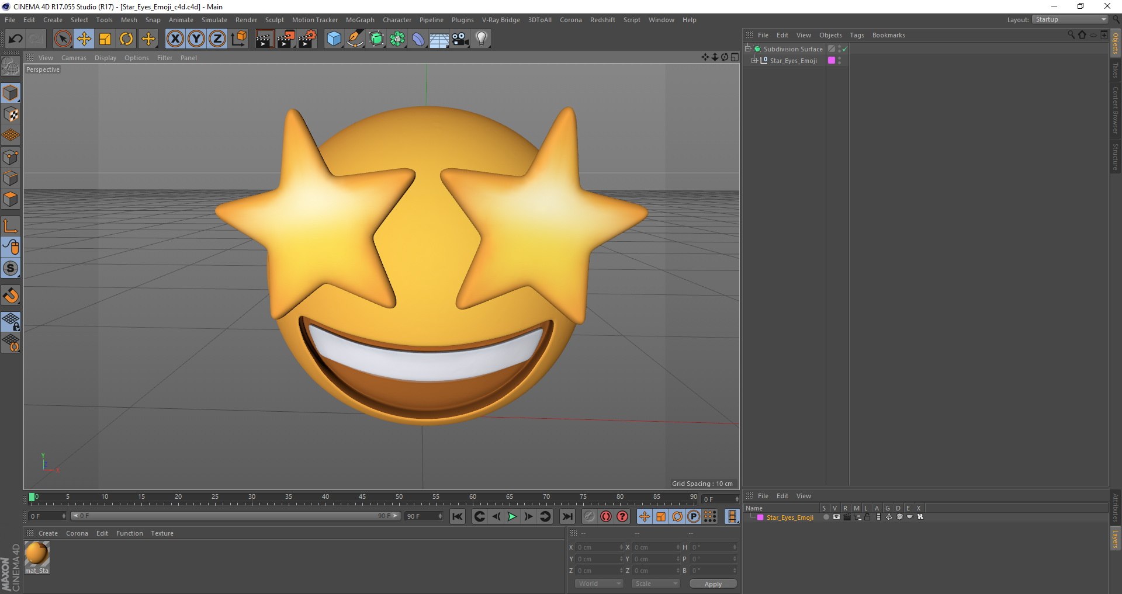Screen dimensions: 1122x594
Task: Click the timeline preview range slider bar
Action: coord(236,516)
